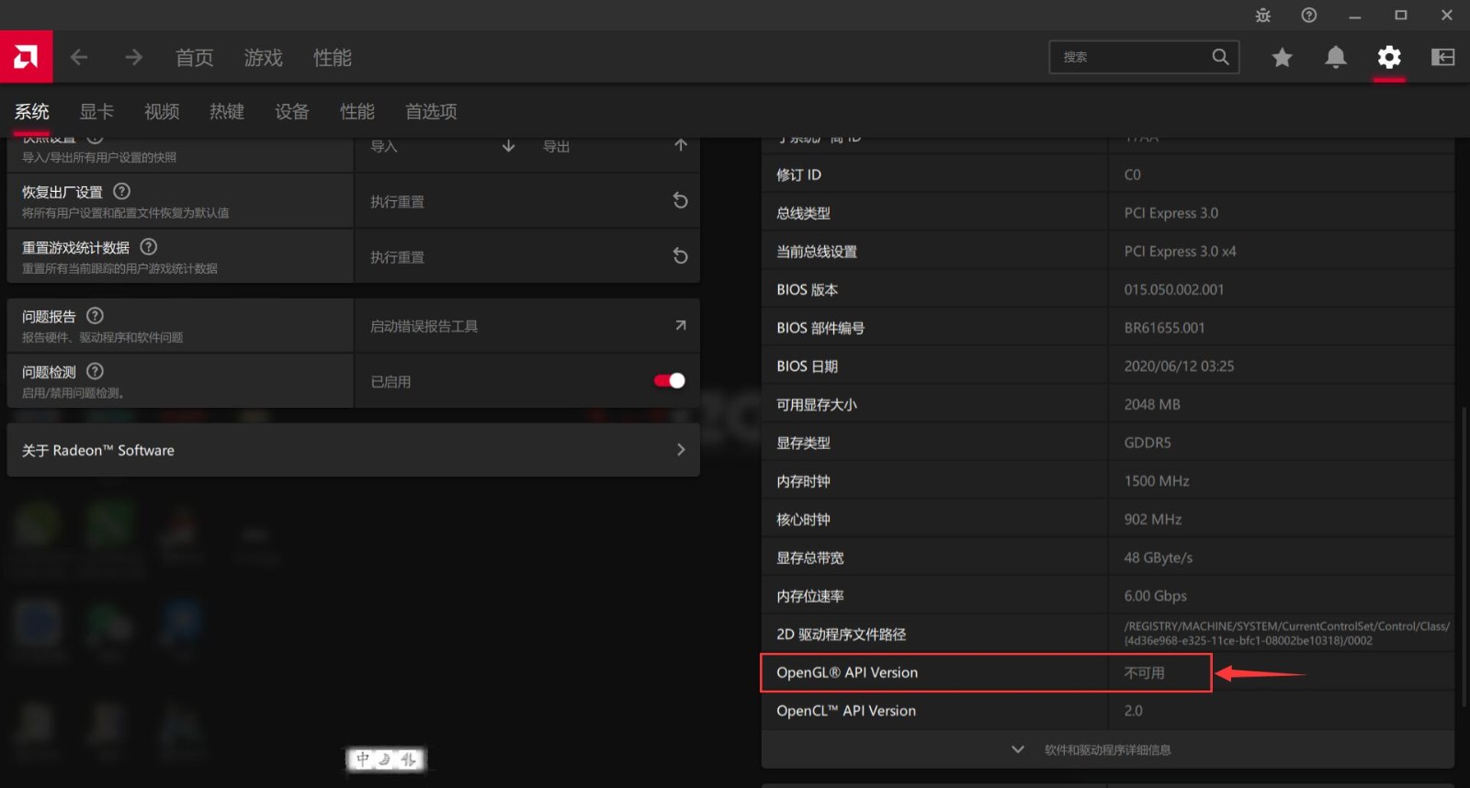This screenshot has height=788, width=1470.
Task: Select BIOS version value 015.050.002.001
Action: 1174,289
